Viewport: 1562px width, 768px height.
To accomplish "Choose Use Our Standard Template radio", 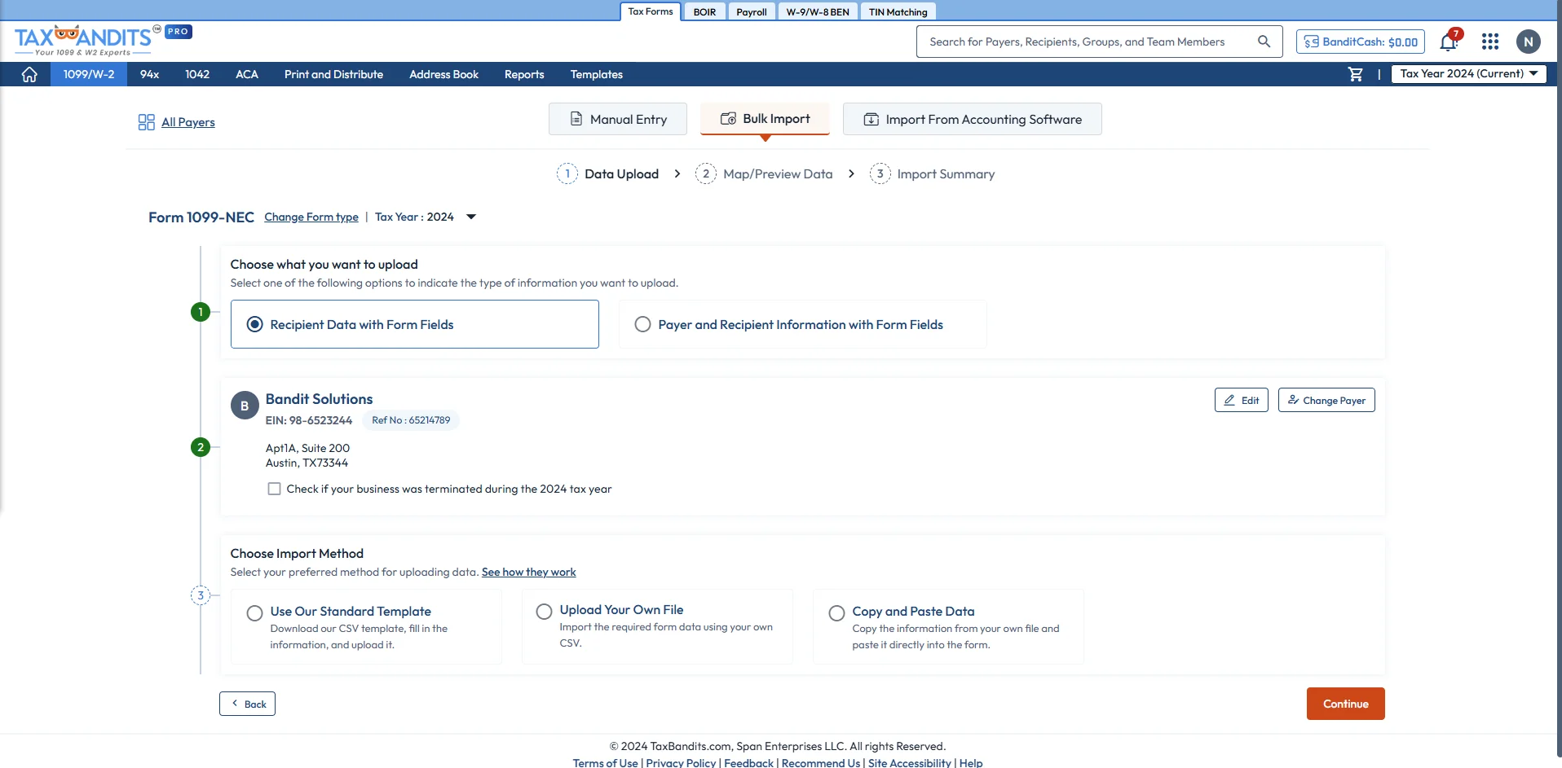I will (x=255, y=612).
